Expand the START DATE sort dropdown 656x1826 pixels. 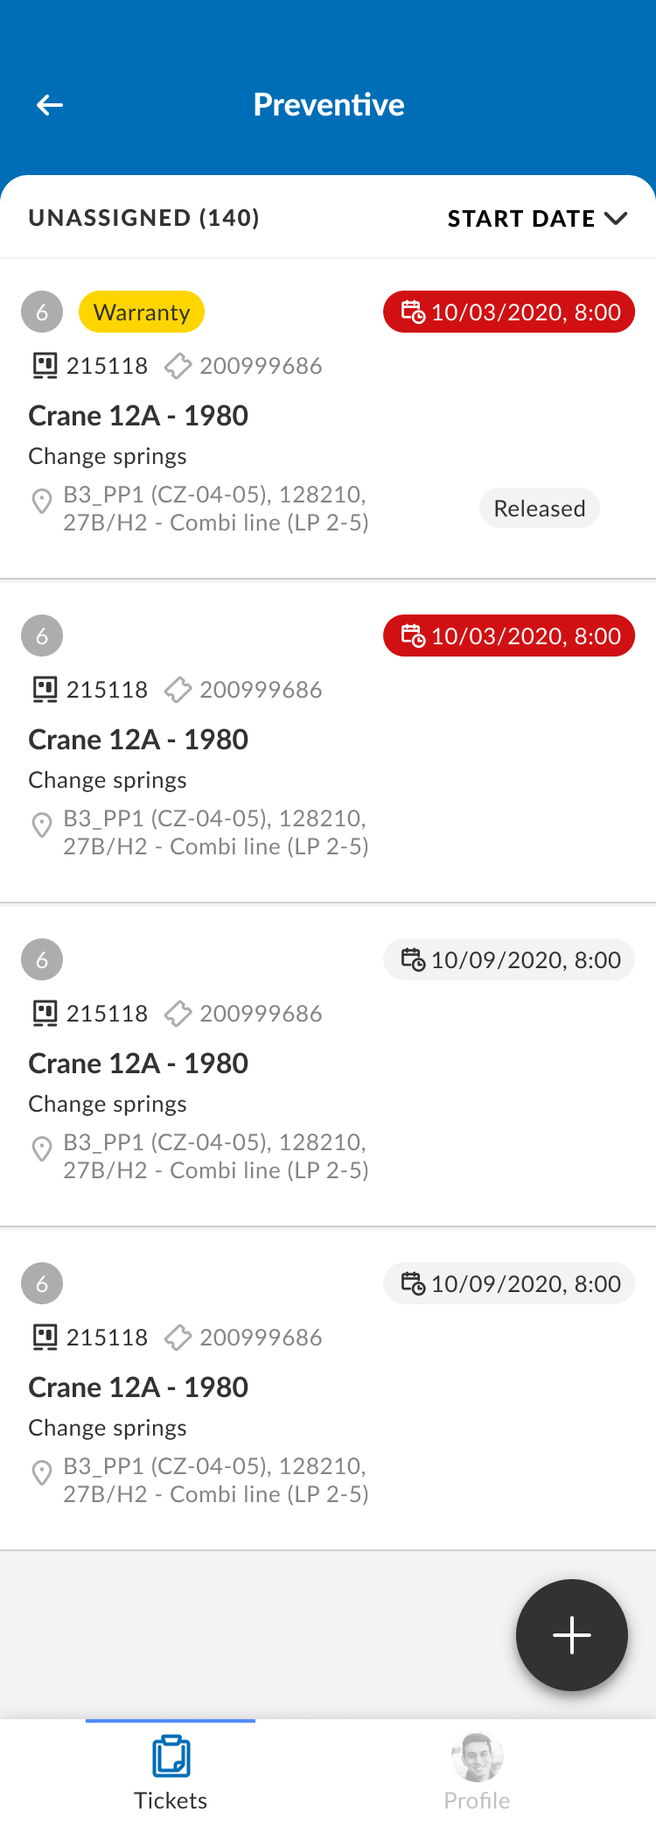[x=537, y=219]
